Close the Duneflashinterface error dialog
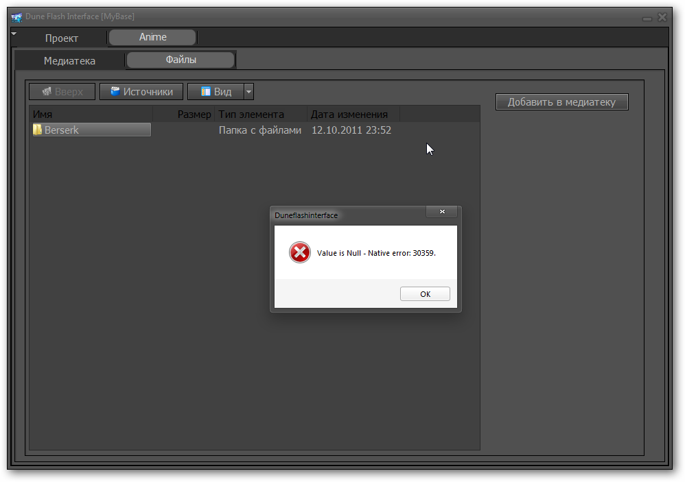685x482 pixels. point(441,212)
